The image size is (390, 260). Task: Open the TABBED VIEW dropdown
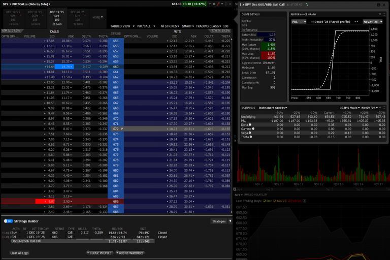click(x=122, y=26)
